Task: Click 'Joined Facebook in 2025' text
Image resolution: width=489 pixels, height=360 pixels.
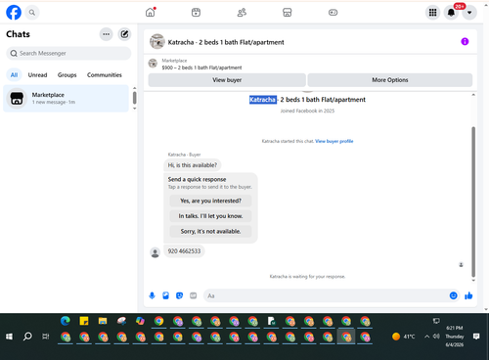Action: click(307, 111)
